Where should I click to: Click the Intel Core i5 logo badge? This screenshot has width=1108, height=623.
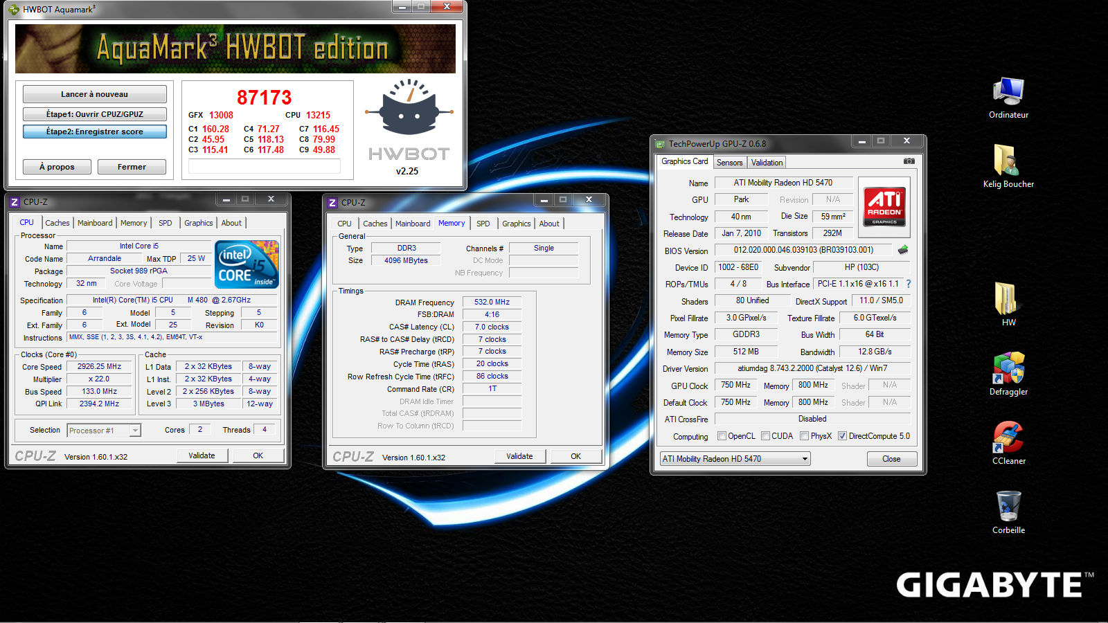247,264
